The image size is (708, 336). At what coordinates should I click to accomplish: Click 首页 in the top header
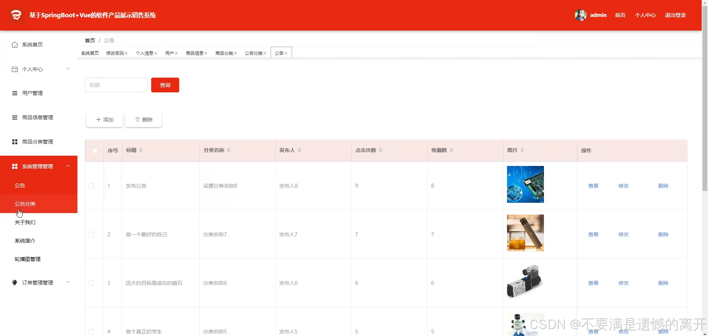click(620, 15)
